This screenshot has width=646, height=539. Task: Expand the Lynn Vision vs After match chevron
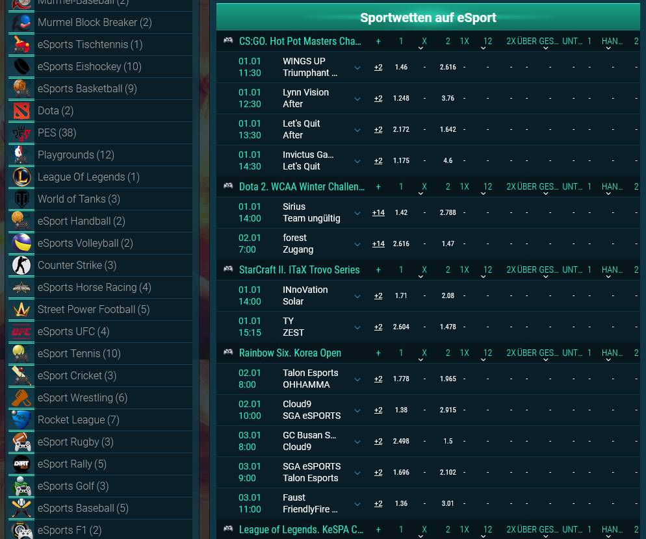pyautogui.click(x=357, y=99)
